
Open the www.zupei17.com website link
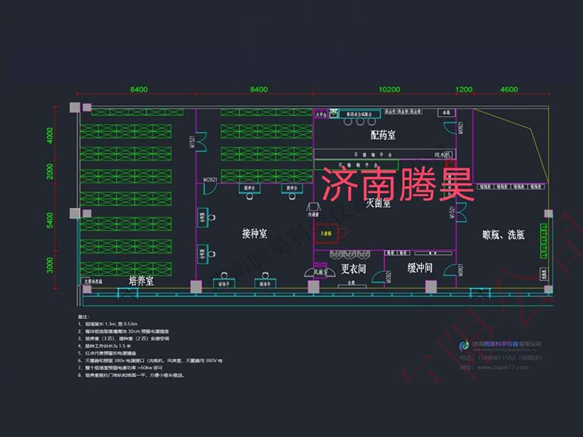pyautogui.click(x=503, y=366)
